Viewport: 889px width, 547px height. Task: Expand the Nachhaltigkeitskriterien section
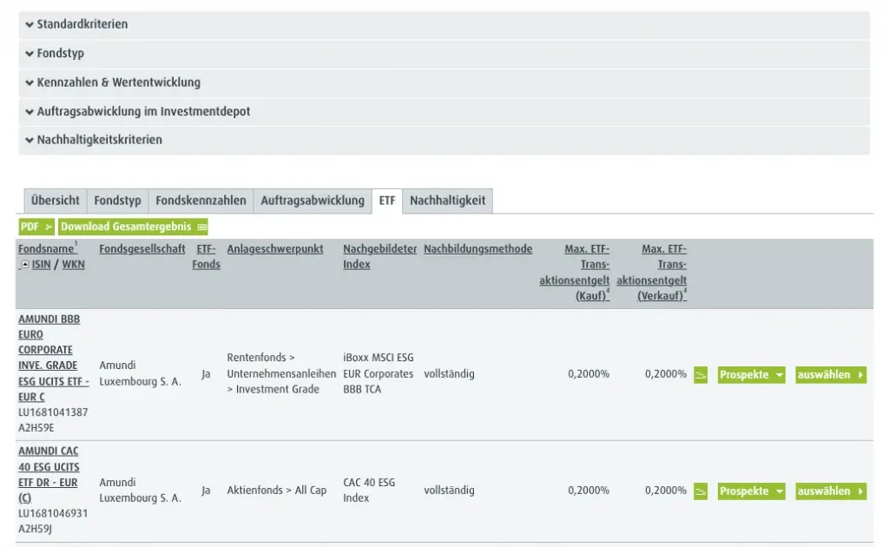coord(99,140)
